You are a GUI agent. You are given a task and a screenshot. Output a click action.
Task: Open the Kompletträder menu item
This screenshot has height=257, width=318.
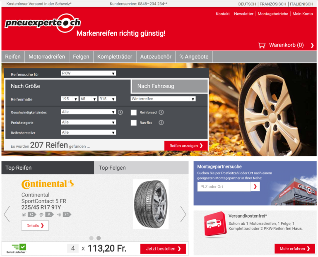(x=114, y=57)
